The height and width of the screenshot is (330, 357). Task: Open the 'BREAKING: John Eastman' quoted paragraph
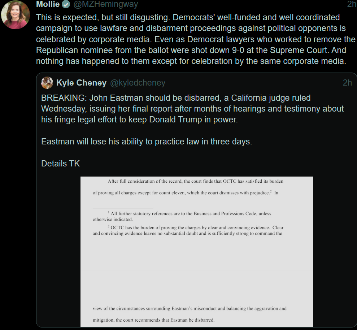point(192,109)
